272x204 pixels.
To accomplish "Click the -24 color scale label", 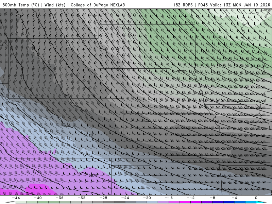I will [x=125, y=198].
